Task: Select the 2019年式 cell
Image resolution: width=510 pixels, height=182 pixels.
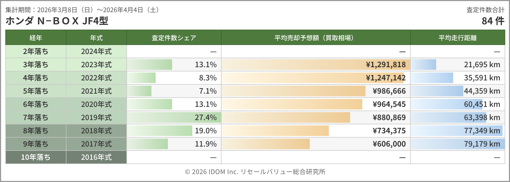Action: 96,117
